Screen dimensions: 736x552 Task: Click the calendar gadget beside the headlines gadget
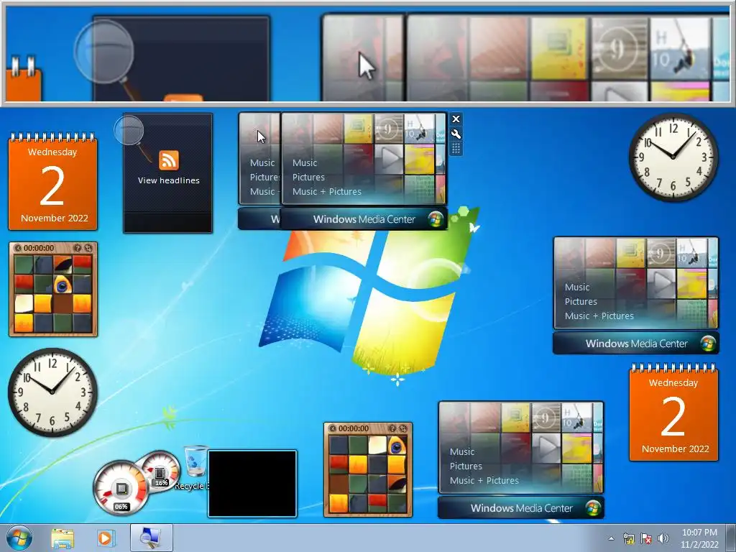pos(52,182)
